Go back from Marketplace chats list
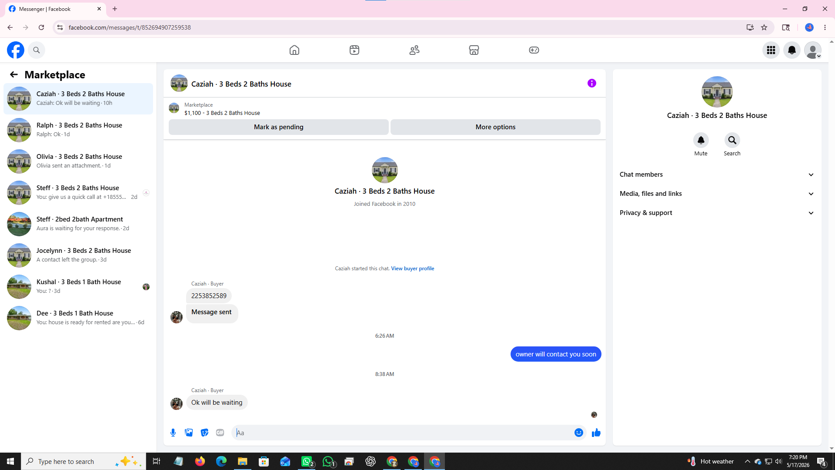Image resolution: width=835 pixels, height=470 pixels. 14,74
